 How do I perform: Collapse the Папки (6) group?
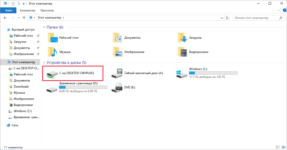(44, 27)
